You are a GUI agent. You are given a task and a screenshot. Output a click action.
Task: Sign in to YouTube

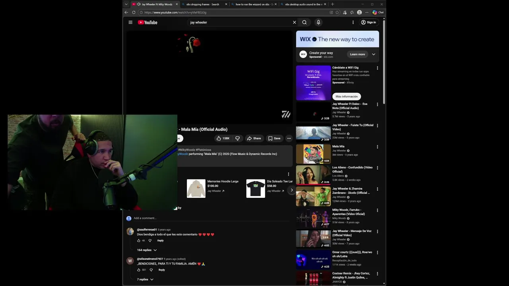[369, 22]
